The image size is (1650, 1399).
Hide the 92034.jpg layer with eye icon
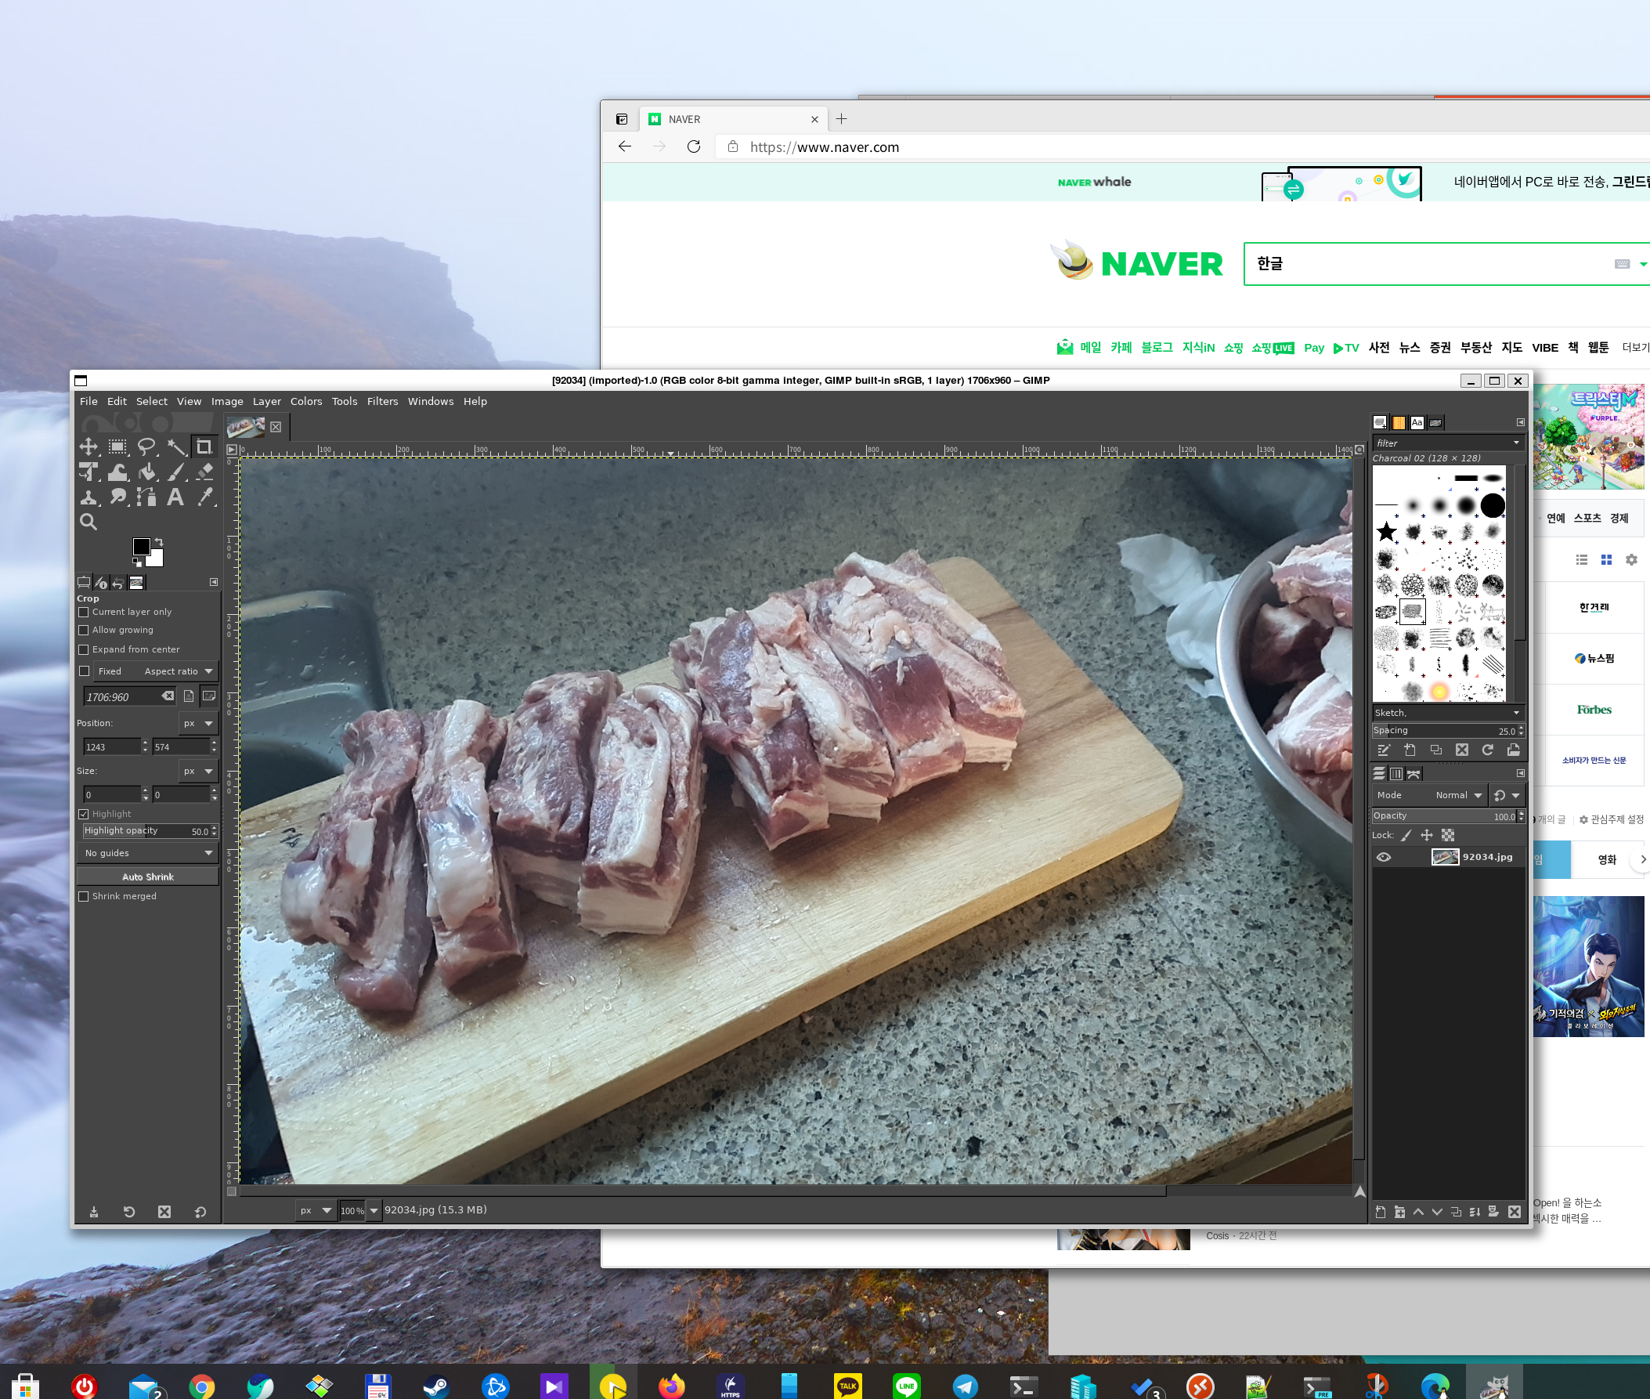tap(1384, 857)
